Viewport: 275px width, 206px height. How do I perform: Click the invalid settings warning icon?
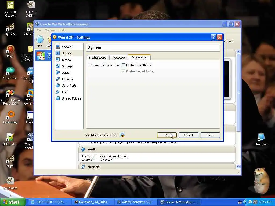pos(122,135)
